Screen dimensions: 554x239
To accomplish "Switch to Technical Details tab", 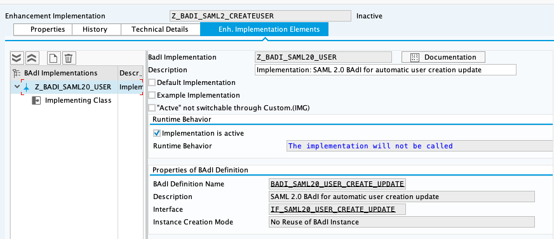I will [x=160, y=29].
